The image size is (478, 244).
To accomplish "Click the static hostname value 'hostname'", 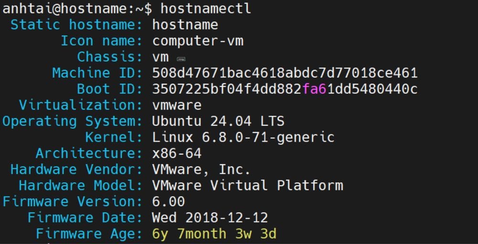I will (x=185, y=25).
